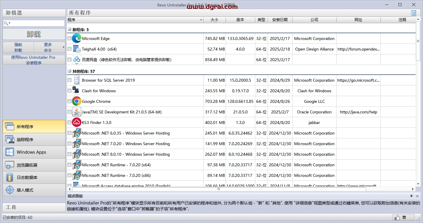
Task: Click the Windows Apps sidebar icon
Action: (10, 152)
